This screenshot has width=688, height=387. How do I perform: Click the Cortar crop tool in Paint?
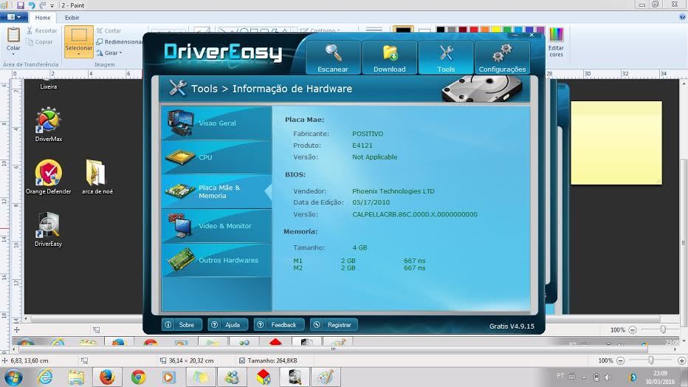pyautogui.click(x=109, y=31)
